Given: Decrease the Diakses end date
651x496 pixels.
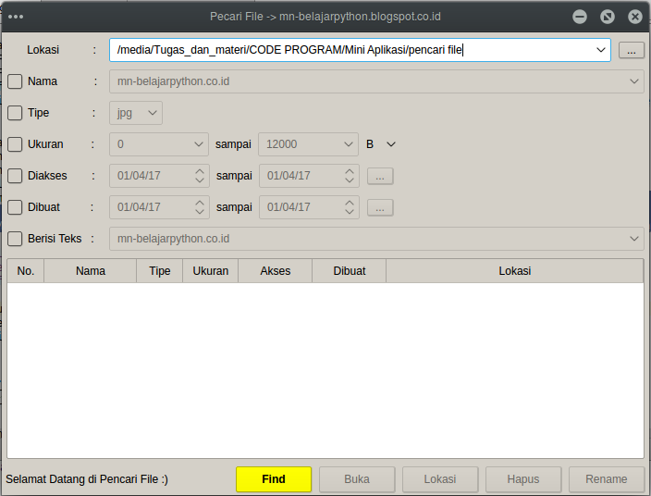Looking at the screenshot, I should point(350,180).
